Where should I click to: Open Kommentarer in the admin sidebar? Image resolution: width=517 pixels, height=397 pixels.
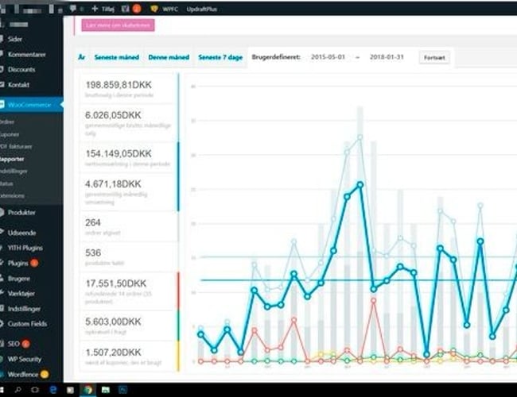[x=25, y=54]
